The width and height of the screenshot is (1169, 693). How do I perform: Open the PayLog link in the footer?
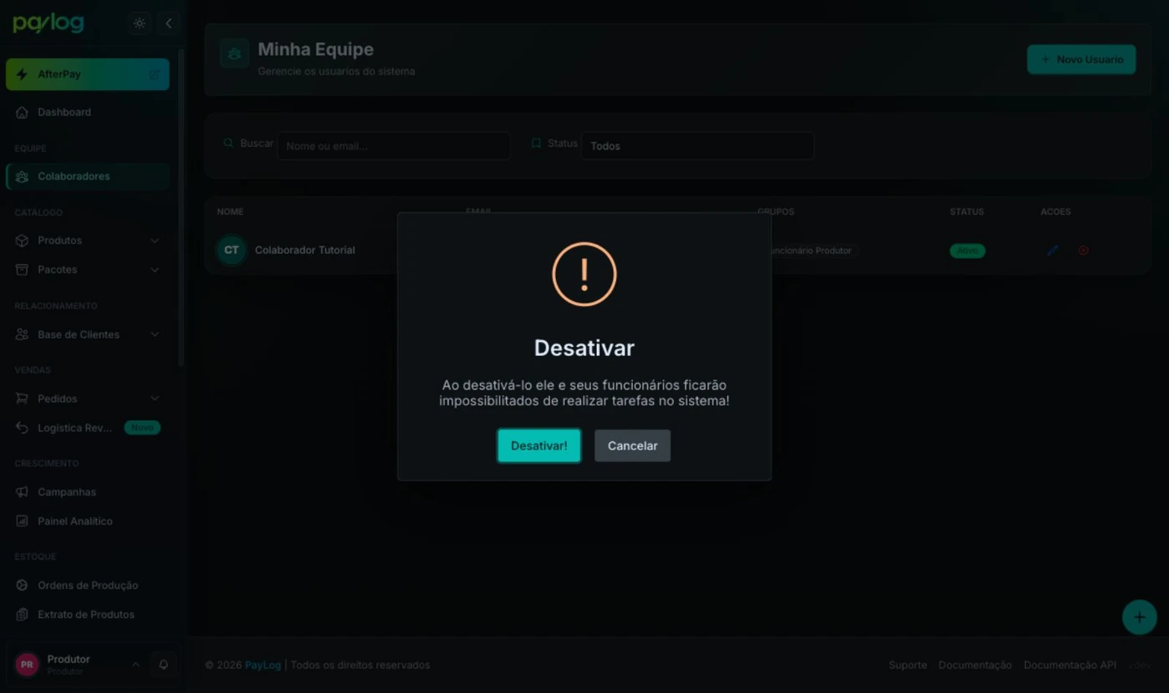(x=262, y=665)
